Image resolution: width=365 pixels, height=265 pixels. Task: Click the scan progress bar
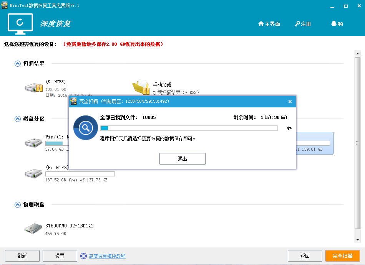point(189,128)
